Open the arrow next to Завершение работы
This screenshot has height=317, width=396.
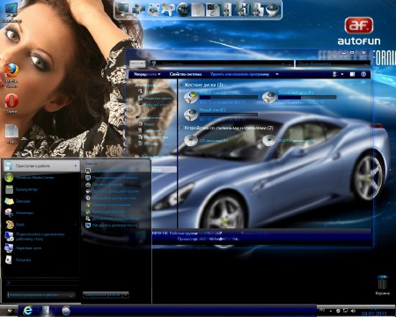[126, 295]
